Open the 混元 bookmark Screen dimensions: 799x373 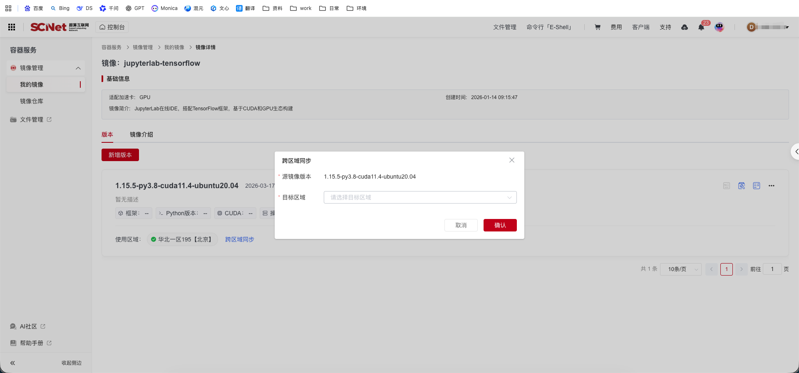pos(194,8)
